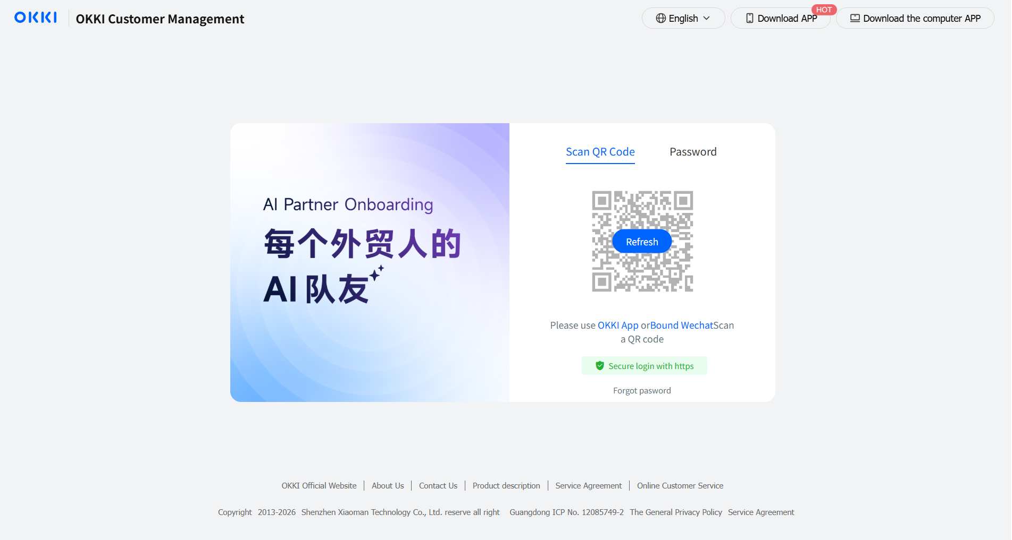1012x540 pixels.
Task: Click the phone icon beside Download APP
Action: tap(749, 18)
